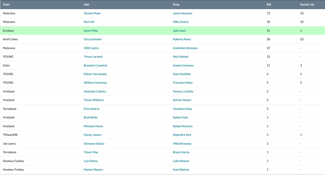Click Nomar Mazara add link
The width and height of the screenshot is (325, 175).
(93, 170)
